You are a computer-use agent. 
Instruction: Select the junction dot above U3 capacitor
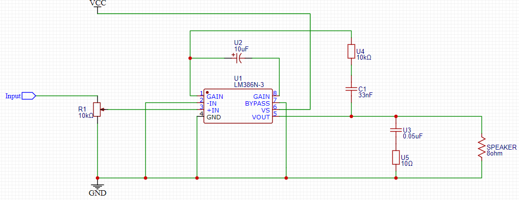pos(396,116)
